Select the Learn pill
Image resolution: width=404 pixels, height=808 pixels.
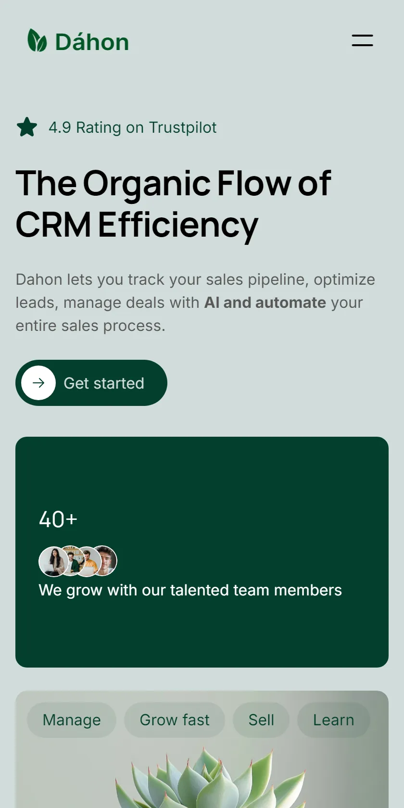(x=334, y=720)
